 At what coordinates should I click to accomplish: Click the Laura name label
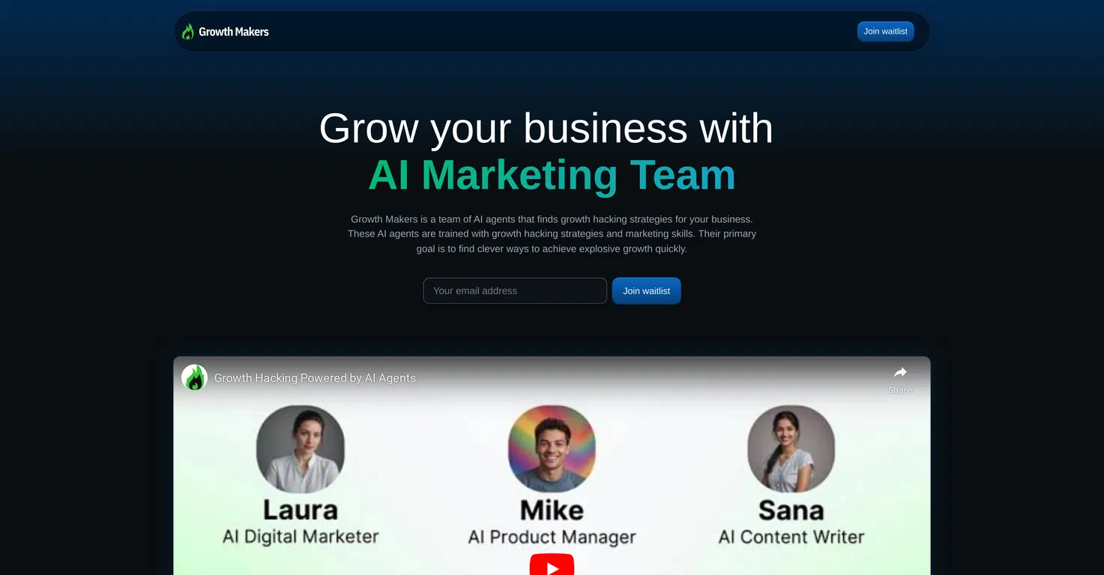point(301,510)
